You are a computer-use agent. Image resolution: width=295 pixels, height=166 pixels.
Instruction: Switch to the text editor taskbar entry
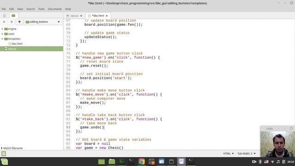click(181, 162)
